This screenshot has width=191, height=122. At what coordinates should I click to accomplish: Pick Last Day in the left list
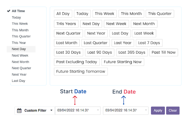point(18,81)
